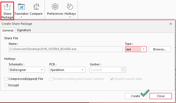Image resolution: width=176 pixels, height=103 pixels.
Task: Expand the Hotkeys dropdown arrow
Action: click(70, 17)
